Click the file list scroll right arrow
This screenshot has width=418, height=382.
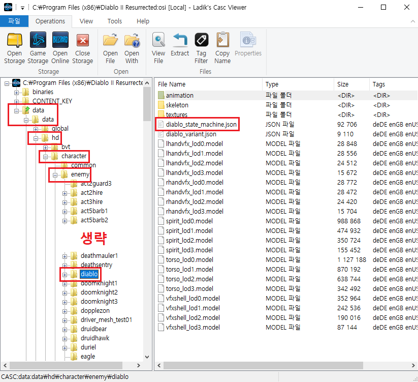(x=413, y=365)
